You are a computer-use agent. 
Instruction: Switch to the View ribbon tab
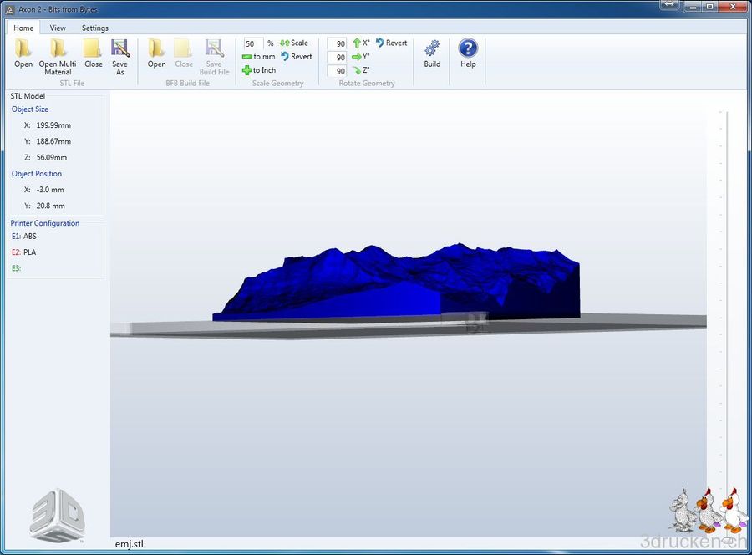pyautogui.click(x=58, y=28)
